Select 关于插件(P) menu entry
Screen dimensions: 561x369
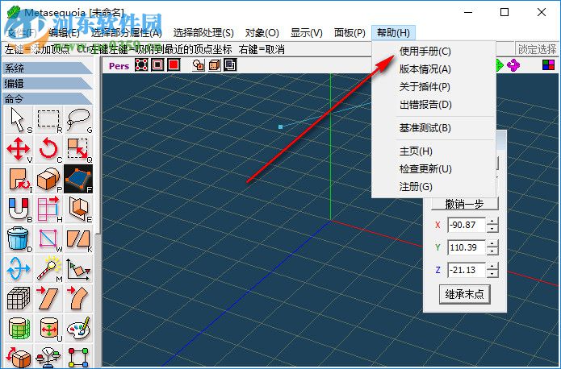(x=433, y=87)
